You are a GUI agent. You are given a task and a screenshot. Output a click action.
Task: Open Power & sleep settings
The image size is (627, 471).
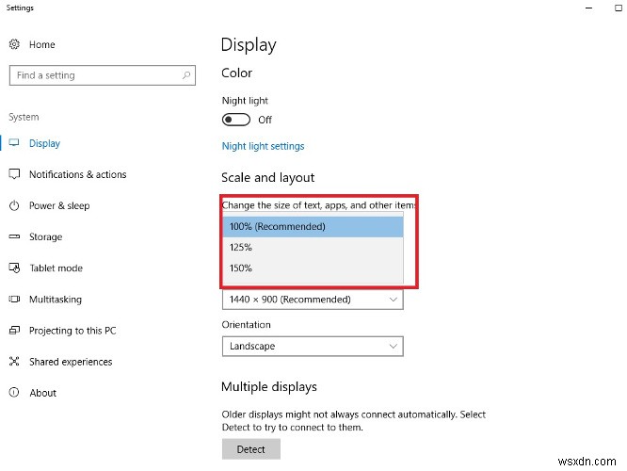[59, 205]
